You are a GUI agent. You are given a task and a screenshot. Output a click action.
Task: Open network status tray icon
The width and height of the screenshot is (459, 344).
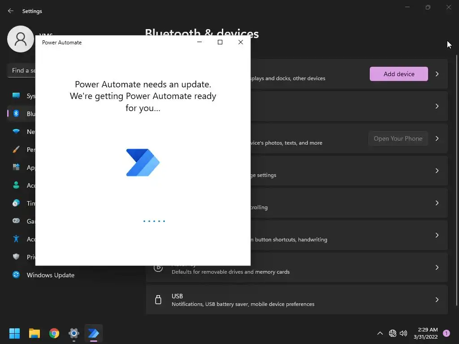(x=393, y=333)
